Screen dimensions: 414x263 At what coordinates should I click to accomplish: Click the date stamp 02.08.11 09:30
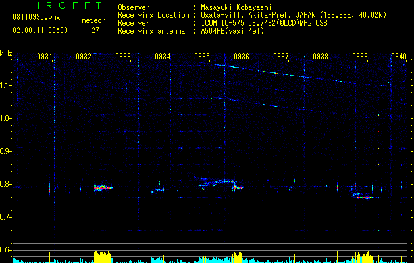40,30
